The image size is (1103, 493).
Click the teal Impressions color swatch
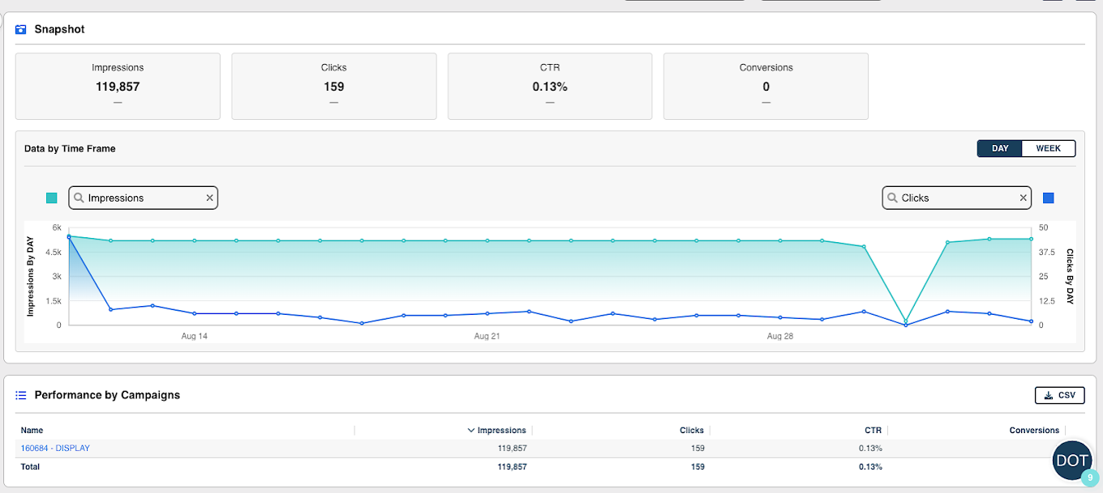click(52, 198)
